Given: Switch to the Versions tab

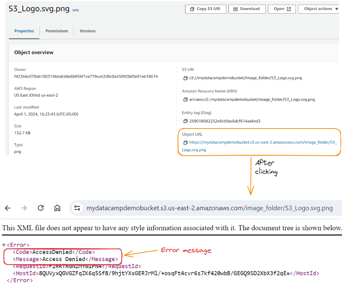Looking at the screenshot, I should 87,31.
